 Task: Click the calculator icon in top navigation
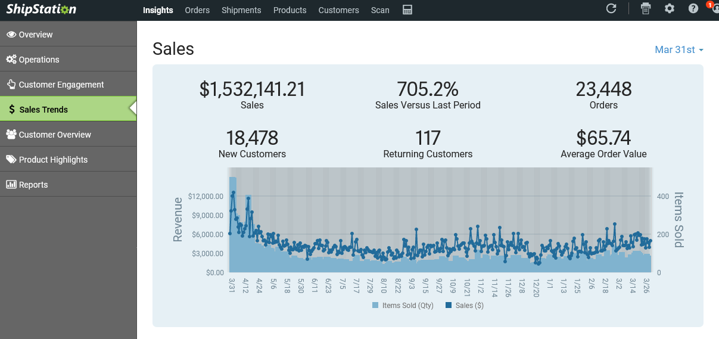pos(407,10)
